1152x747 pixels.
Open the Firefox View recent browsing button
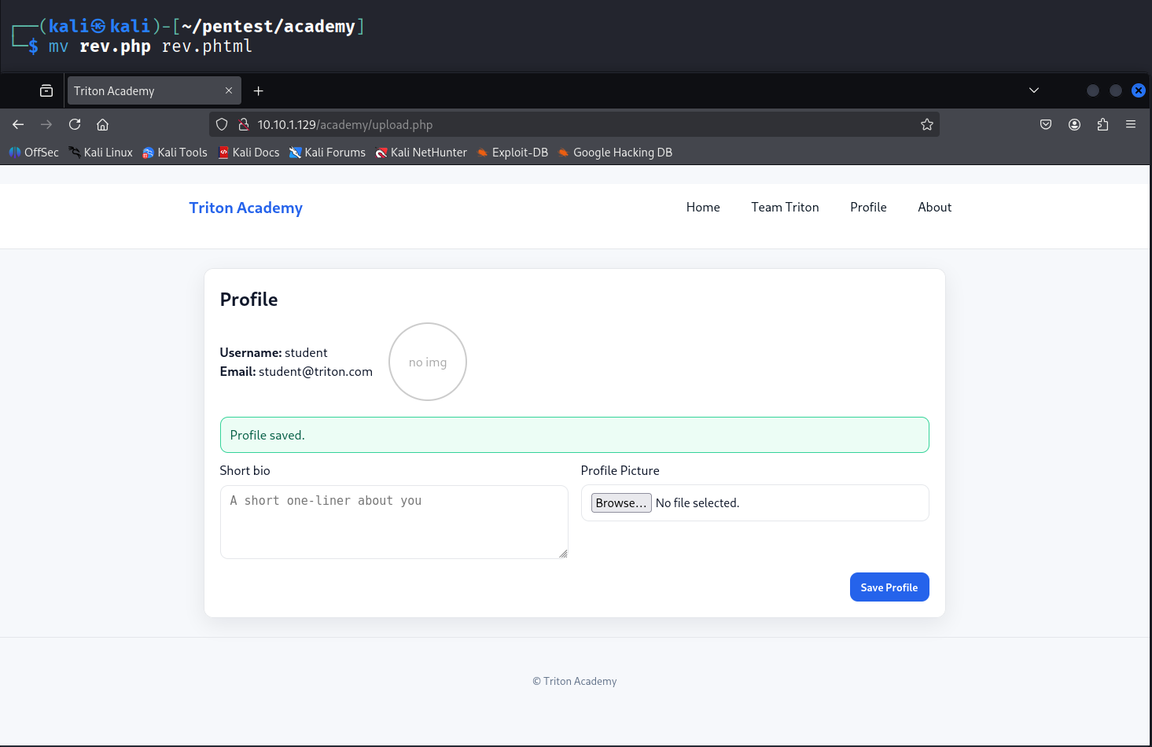[46, 91]
